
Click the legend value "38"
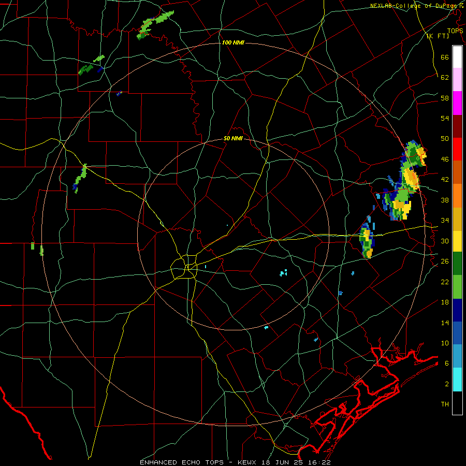pyautogui.click(x=445, y=200)
